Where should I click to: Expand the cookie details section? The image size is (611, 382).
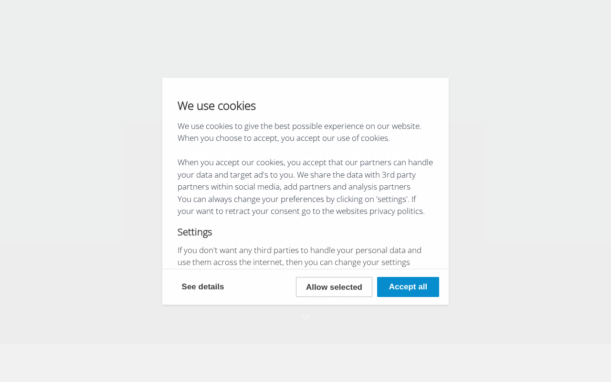tap(202, 287)
